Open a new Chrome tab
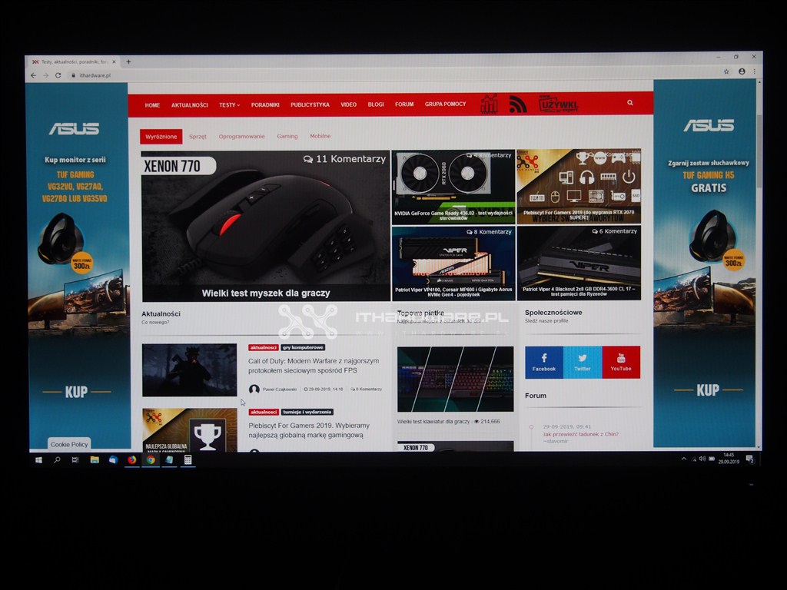Screen dimensions: 787x590 [128, 61]
